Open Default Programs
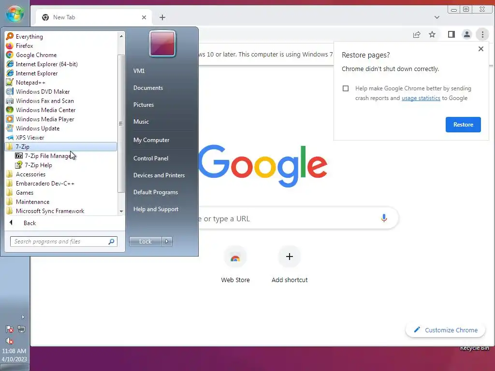Screen dimensions: 495x371 155,192
